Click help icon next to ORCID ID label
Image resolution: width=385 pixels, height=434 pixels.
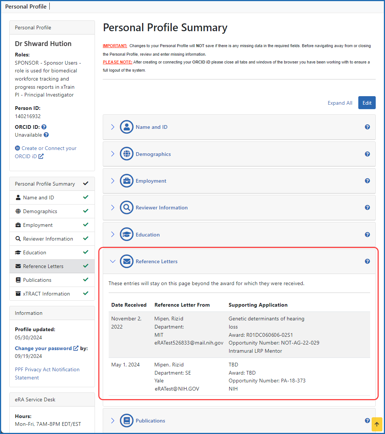pyautogui.click(x=44, y=127)
